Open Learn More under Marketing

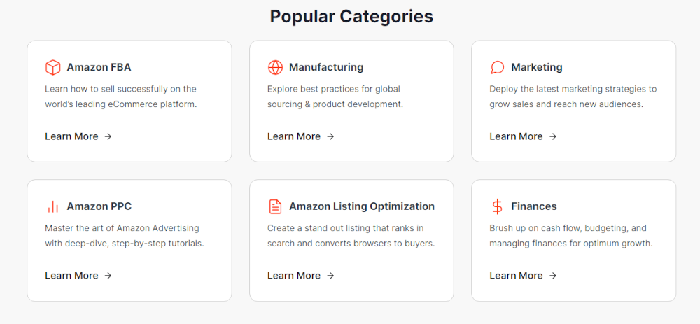[523, 136]
